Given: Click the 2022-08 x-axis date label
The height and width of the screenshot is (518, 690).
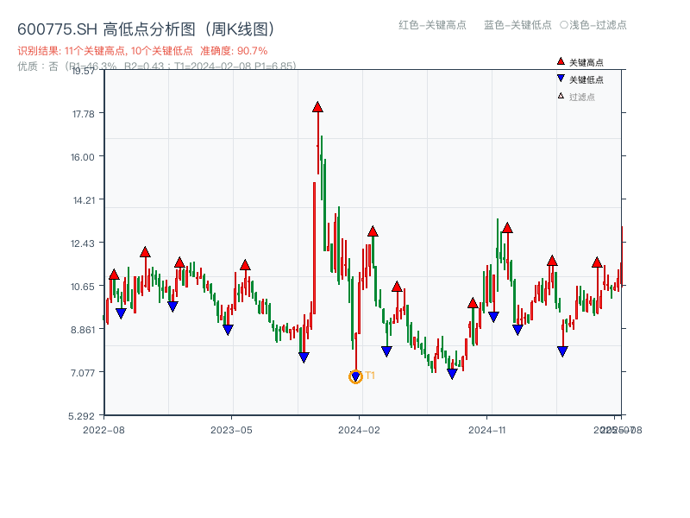Looking at the screenshot, I should [x=103, y=430].
